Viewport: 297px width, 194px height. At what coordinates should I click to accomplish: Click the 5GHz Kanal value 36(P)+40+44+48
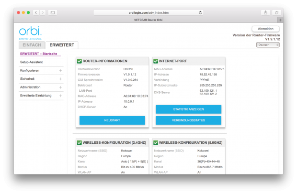pyautogui.click(x=208, y=162)
